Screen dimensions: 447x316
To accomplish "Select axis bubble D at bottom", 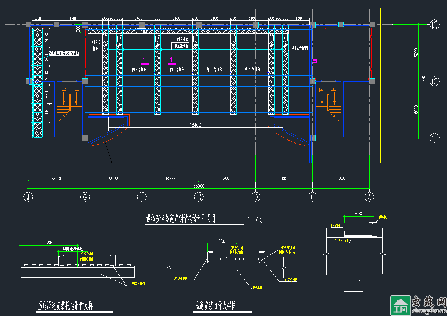I will click(255, 197).
